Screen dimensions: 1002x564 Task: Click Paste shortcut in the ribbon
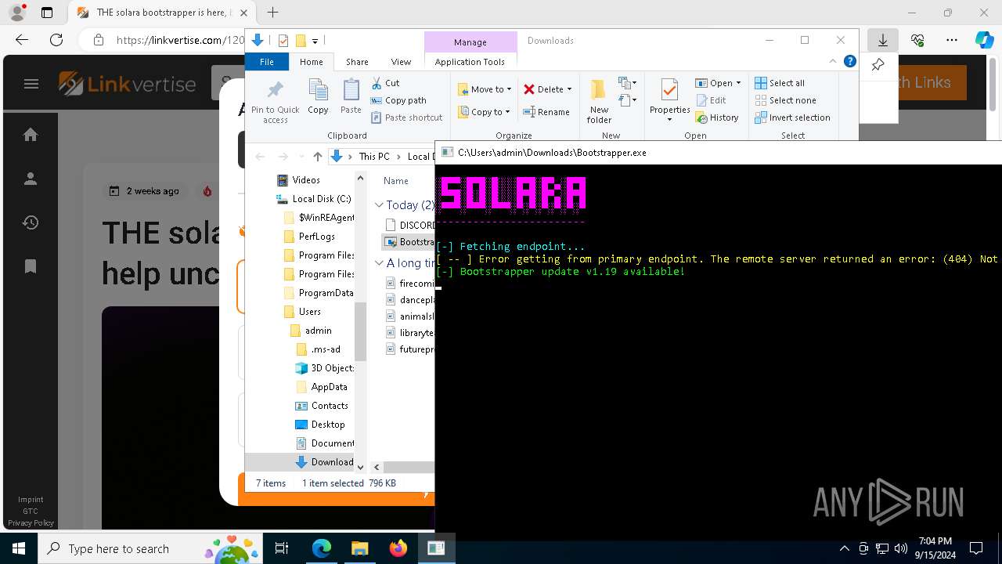[406, 117]
